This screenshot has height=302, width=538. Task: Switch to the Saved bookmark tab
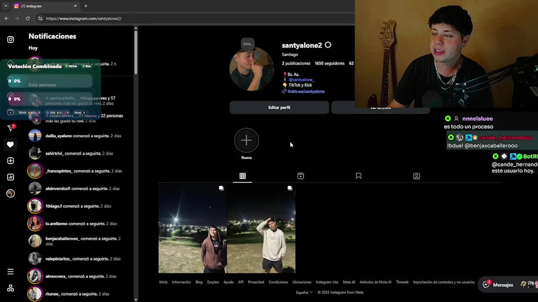pos(359,176)
